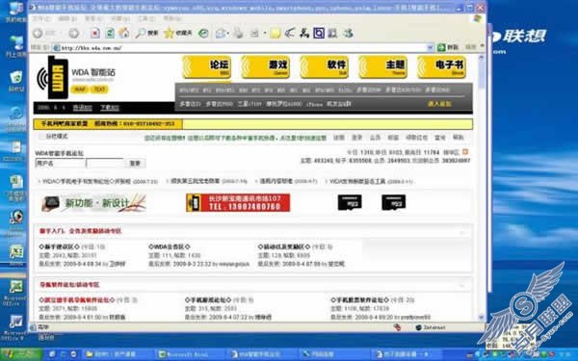Open the Favorites star button
Image resolution: width=578 pixels, height=361 pixels.
click(178, 33)
